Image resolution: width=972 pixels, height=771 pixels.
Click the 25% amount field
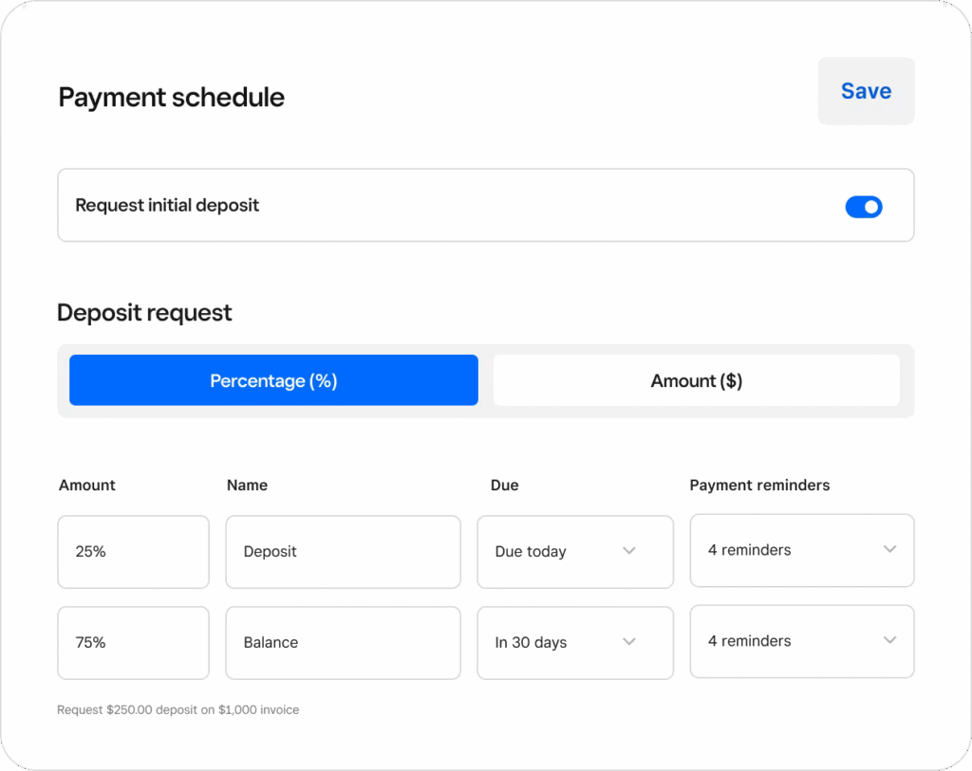point(133,551)
